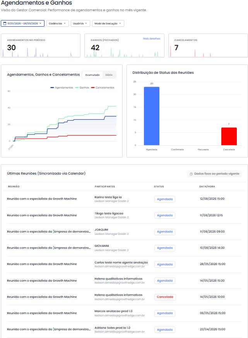This screenshot has width=248, height=338.
Task: Click date 14/05/2026 15:30
Action: pyautogui.click(x=212, y=281)
